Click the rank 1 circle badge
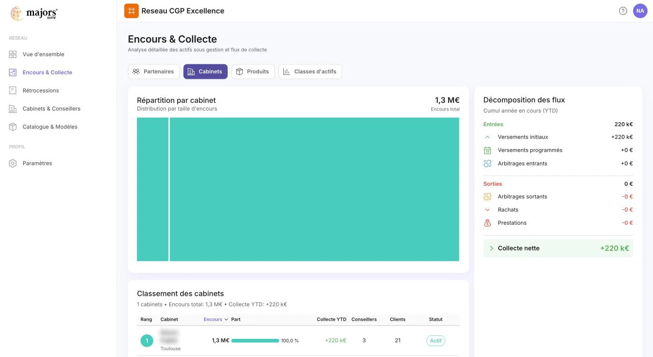The image size is (653, 357). coord(147,341)
